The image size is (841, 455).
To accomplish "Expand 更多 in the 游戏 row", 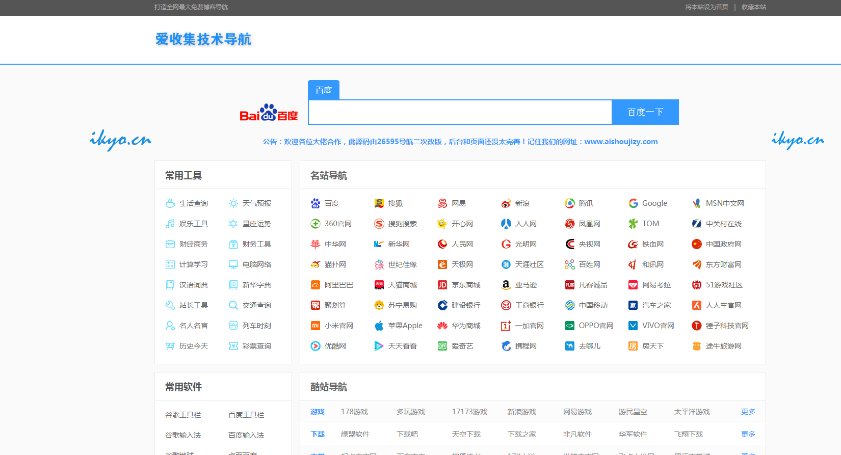I will point(748,412).
